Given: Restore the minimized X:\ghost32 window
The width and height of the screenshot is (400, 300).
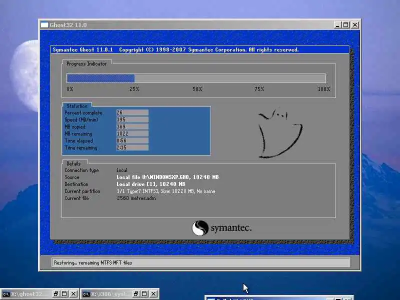Looking at the screenshot, I should (56, 294).
